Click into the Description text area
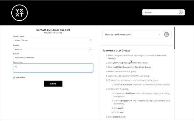The width and height of the screenshot is (194, 121). (53, 68)
